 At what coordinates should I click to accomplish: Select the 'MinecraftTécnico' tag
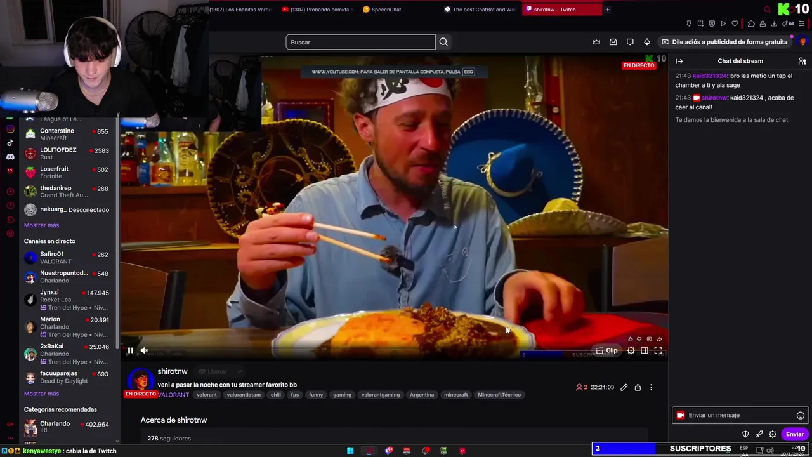click(x=499, y=395)
